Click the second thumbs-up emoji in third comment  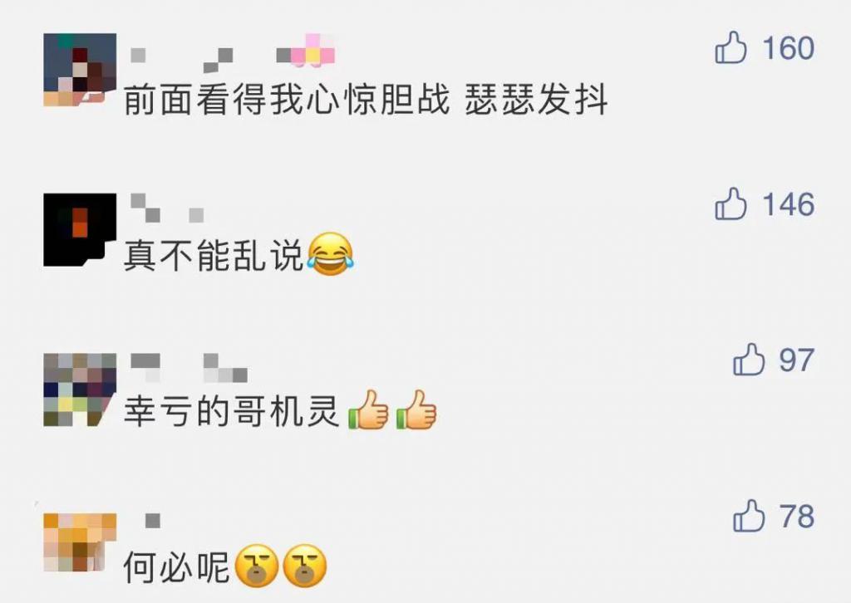(416, 410)
